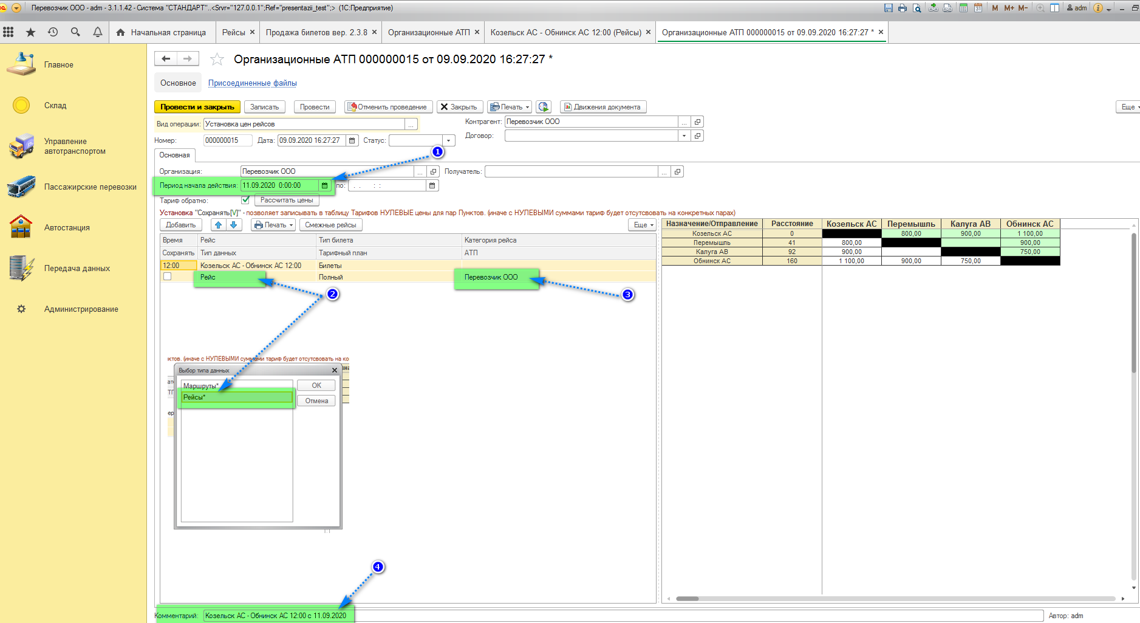
Task: Open the Продажа билетов вер. 2.3.8 tab
Action: pos(316,32)
